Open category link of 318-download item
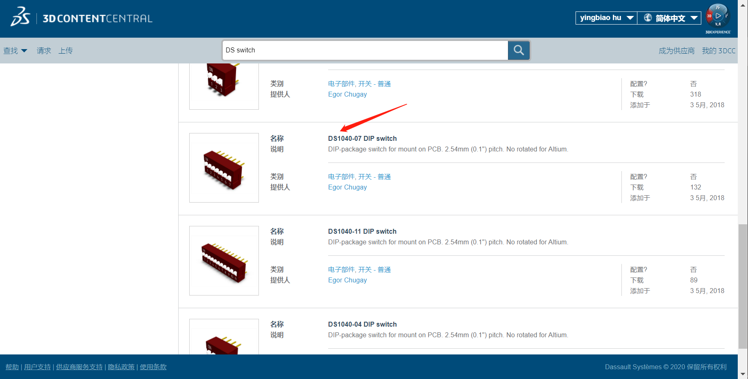The width and height of the screenshot is (748, 379). point(359,83)
